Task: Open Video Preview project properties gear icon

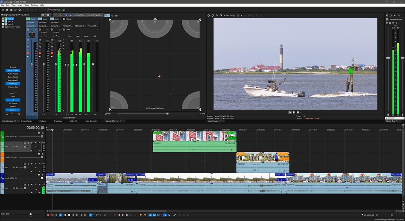Action: click(x=209, y=15)
